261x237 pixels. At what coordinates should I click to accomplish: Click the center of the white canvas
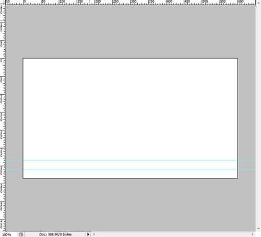pos(130,118)
